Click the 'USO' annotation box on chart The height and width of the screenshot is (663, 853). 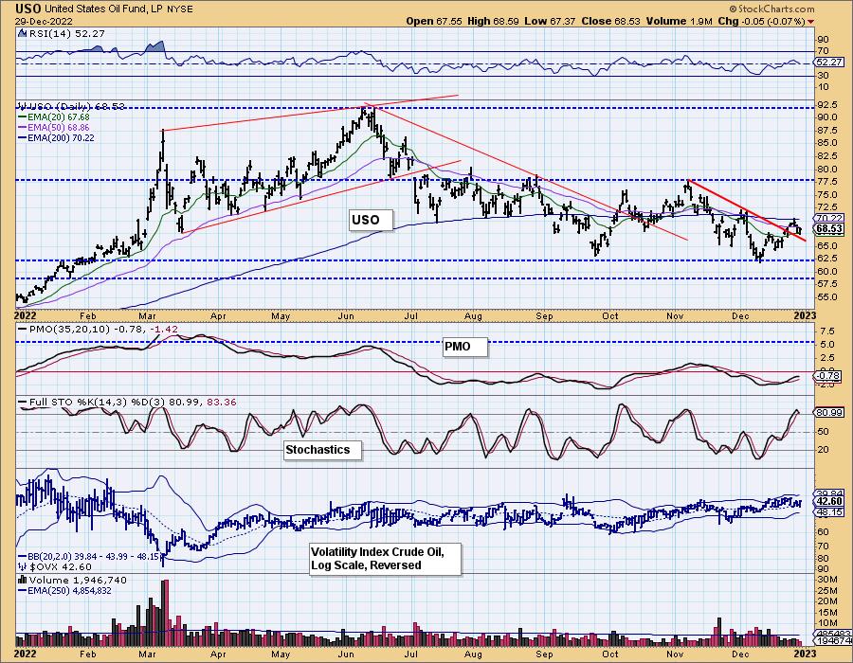(x=371, y=220)
